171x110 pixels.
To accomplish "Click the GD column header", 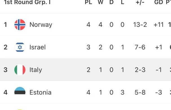I will tap(159, 2).
